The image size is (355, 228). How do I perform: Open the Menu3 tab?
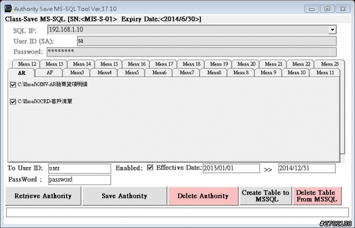click(77, 73)
